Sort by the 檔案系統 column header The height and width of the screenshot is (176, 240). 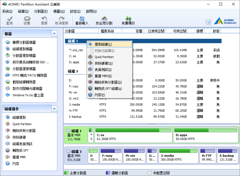(x=110, y=31)
